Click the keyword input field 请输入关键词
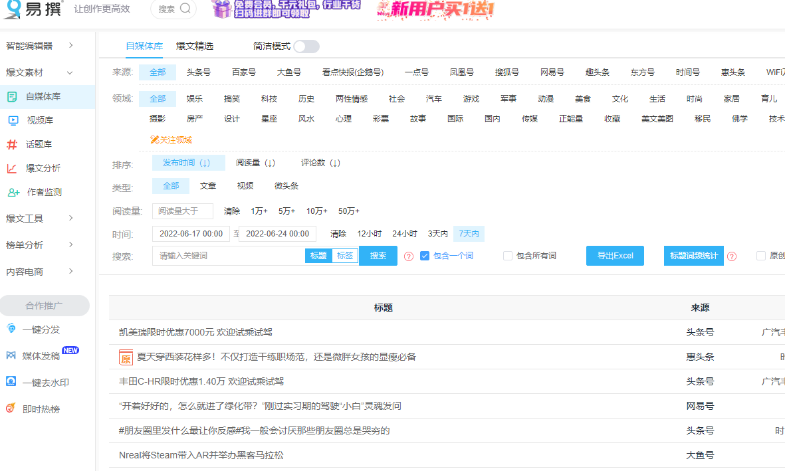Image resolution: width=785 pixels, height=471 pixels. [229, 255]
